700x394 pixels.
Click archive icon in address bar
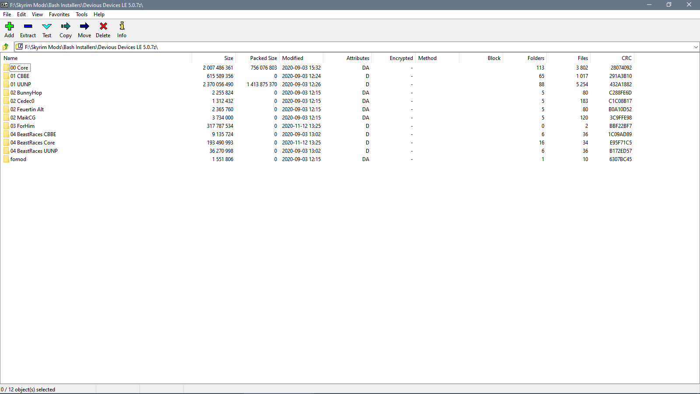click(x=20, y=46)
